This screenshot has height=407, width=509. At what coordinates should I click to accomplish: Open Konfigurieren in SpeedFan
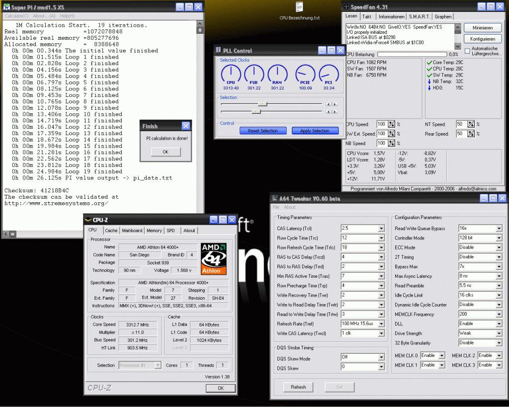[x=482, y=39]
